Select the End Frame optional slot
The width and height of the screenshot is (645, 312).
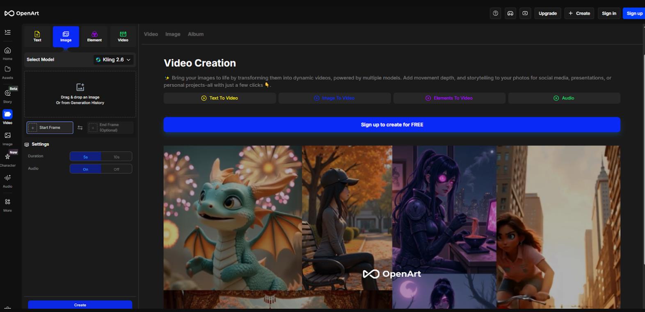(x=110, y=128)
